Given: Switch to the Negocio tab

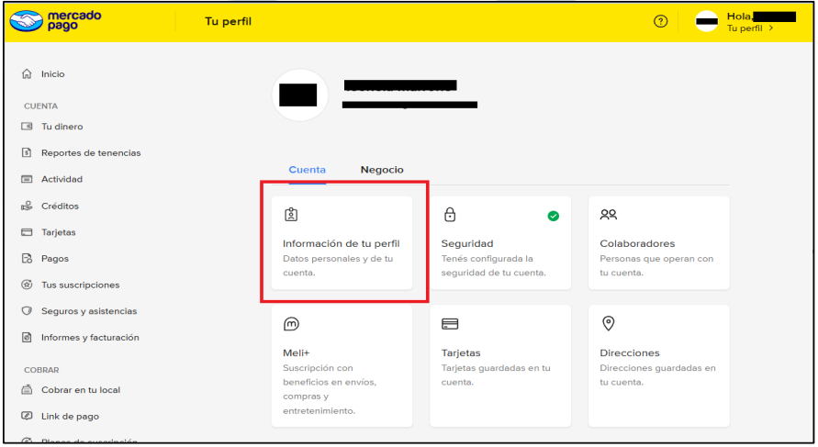Looking at the screenshot, I should click(x=382, y=170).
